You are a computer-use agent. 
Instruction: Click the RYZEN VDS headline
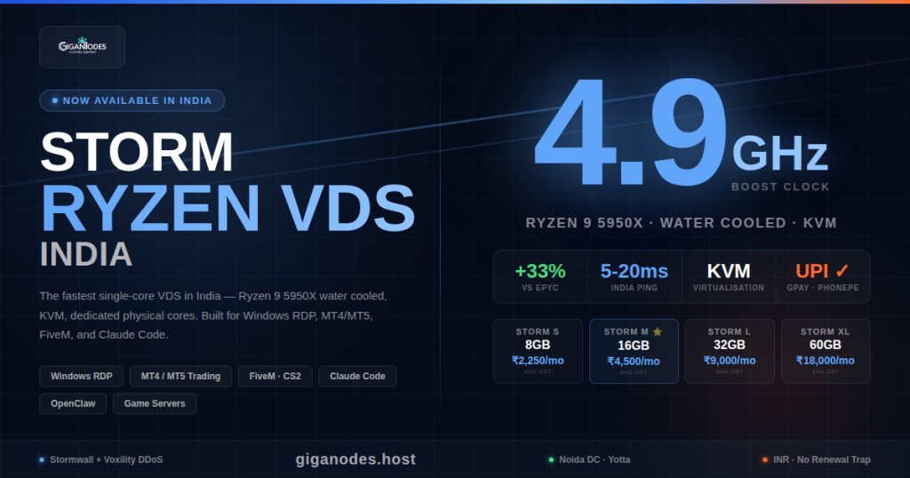[x=228, y=209]
